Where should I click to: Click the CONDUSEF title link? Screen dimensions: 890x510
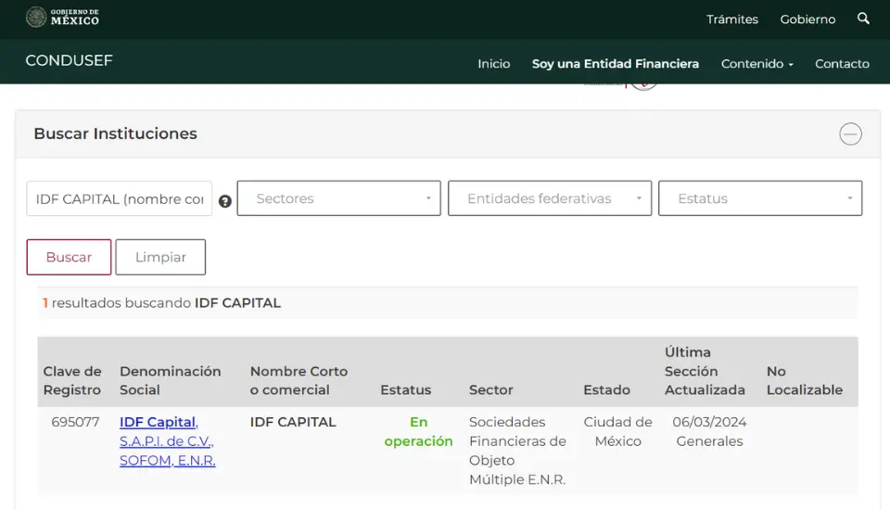tap(69, 60)
